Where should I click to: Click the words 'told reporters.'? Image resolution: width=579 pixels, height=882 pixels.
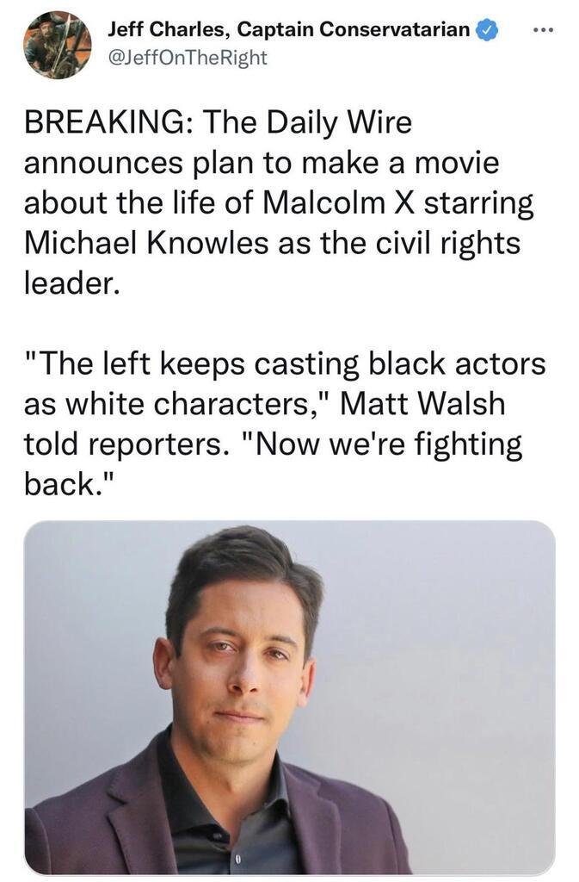(x=123, y=444)
